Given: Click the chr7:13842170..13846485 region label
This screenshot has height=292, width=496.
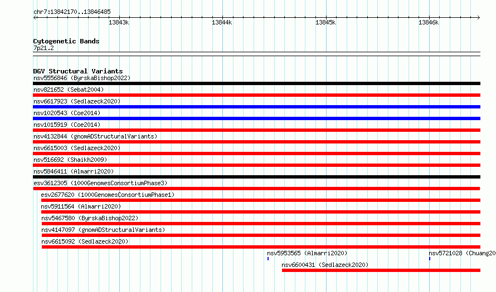Looking at the screenshot, I should 72,12.
